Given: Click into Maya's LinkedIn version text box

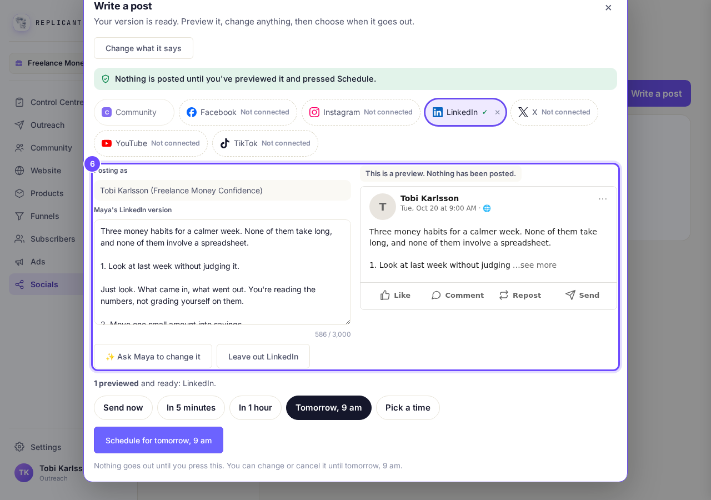Looking at the screenshot, I should coord(222,272).
